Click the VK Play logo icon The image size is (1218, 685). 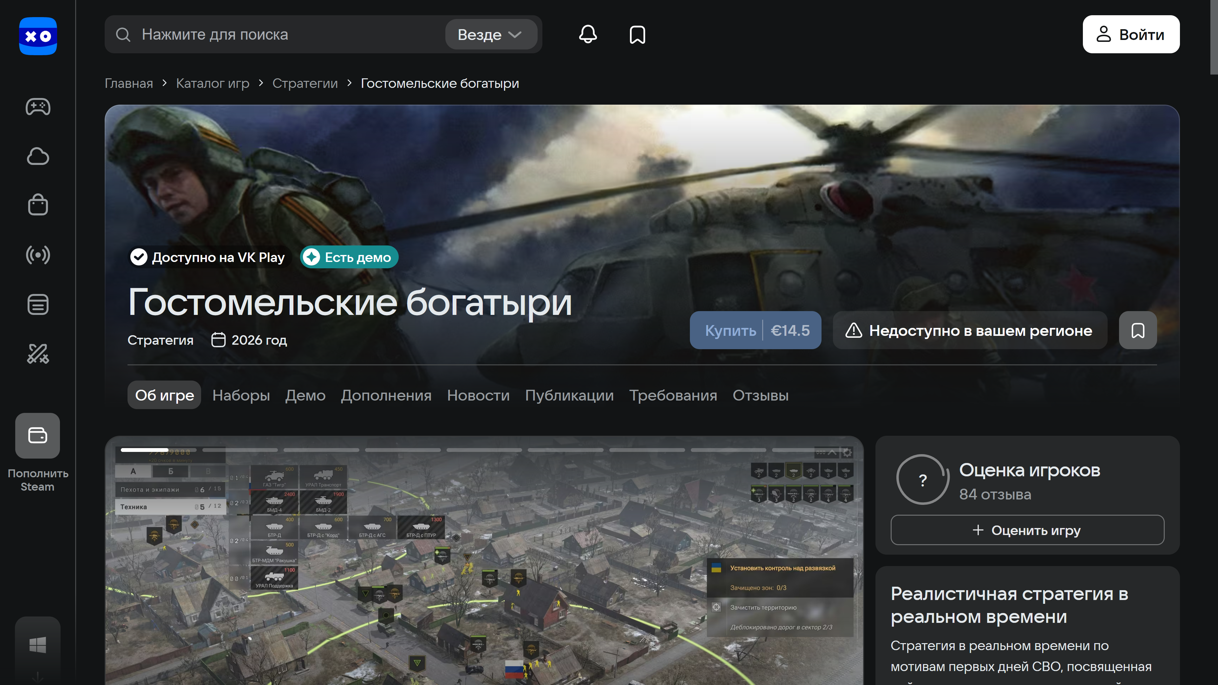pyautogui.click(x=38, y=36)
